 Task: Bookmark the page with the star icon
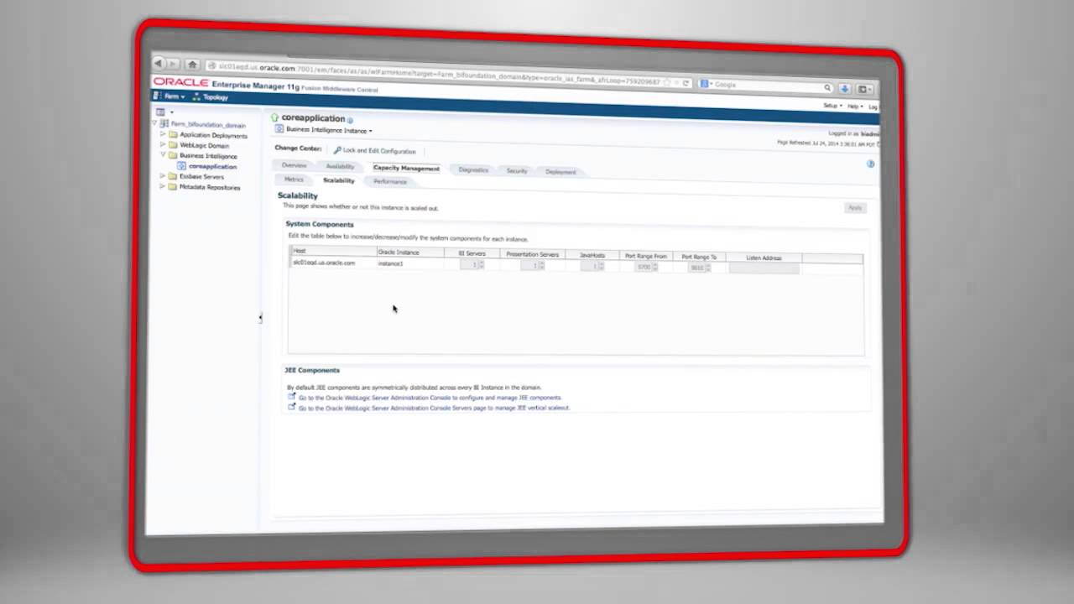click(667, 82)
